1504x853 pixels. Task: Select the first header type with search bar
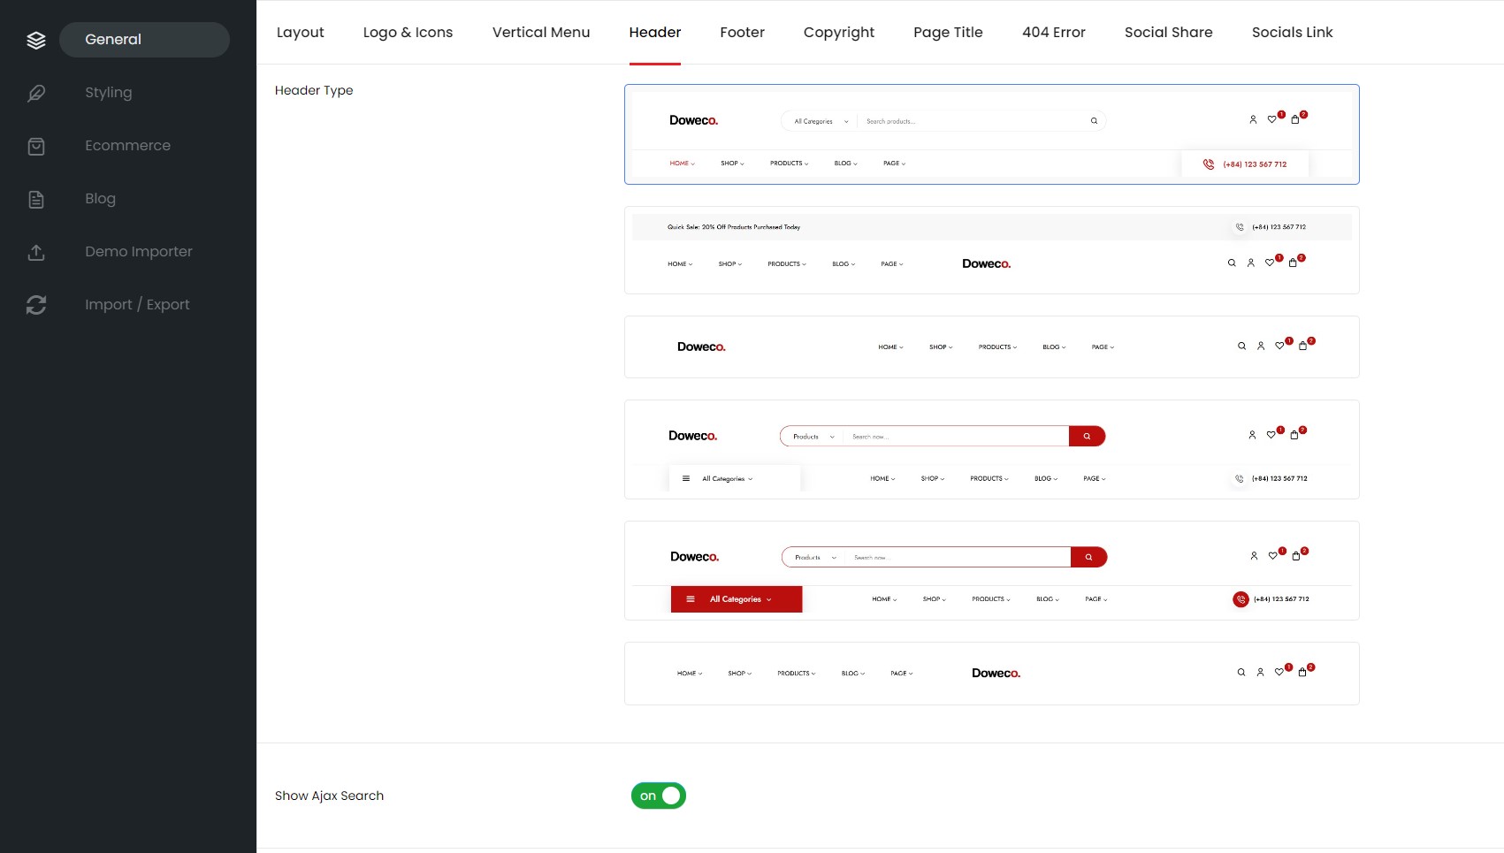click(991, 134)
